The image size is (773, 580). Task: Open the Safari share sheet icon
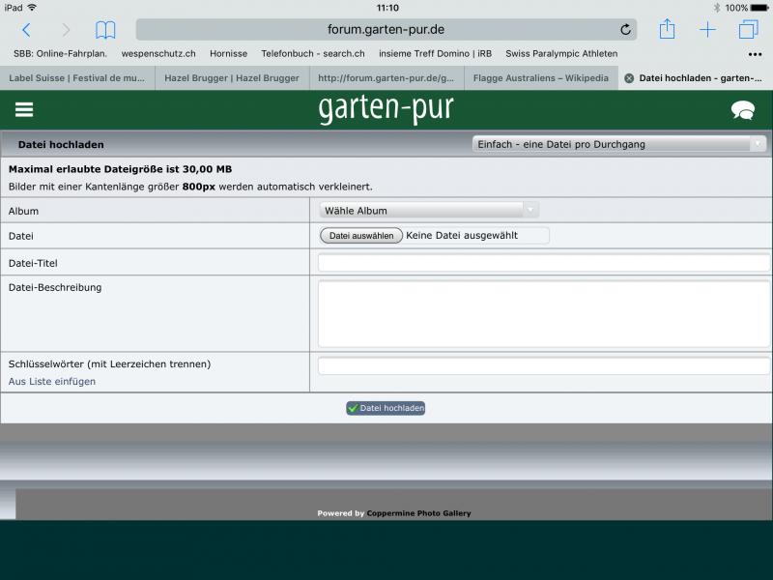tap(667, 30)
